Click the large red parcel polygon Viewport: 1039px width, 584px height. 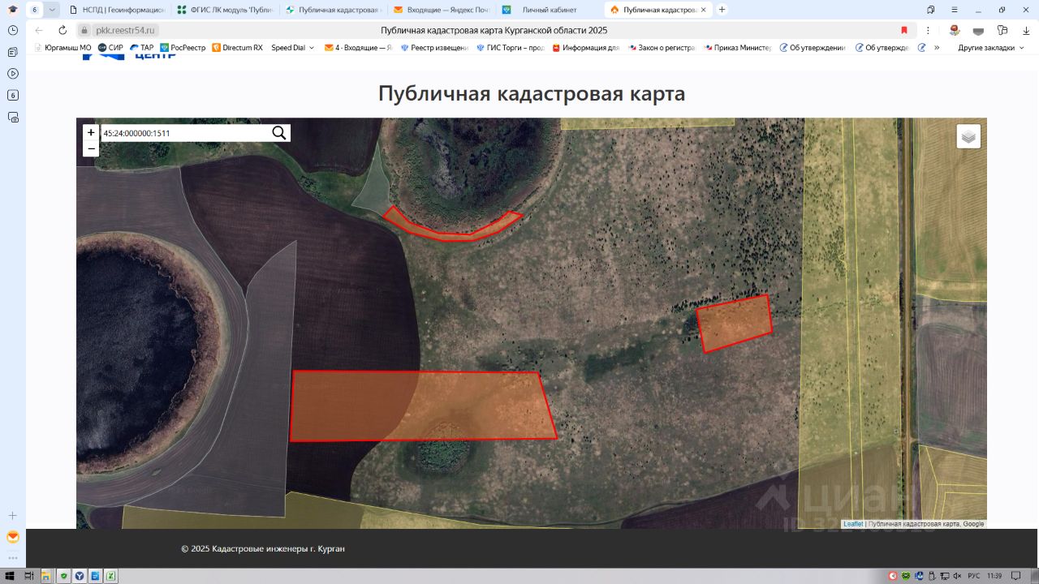[x=423, y=406]
